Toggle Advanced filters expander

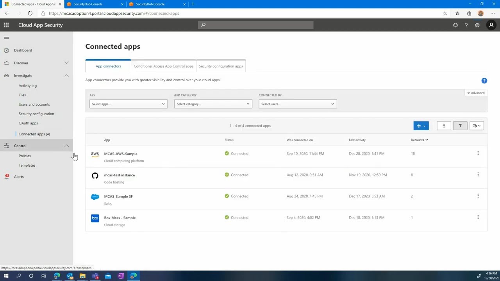coord(475,93)
